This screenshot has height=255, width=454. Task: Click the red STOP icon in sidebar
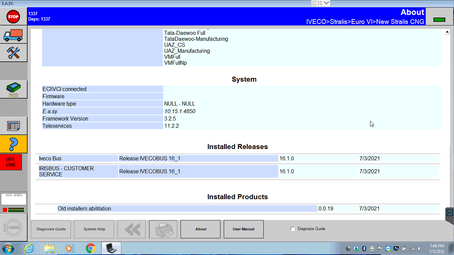click(x=14, y=16)
